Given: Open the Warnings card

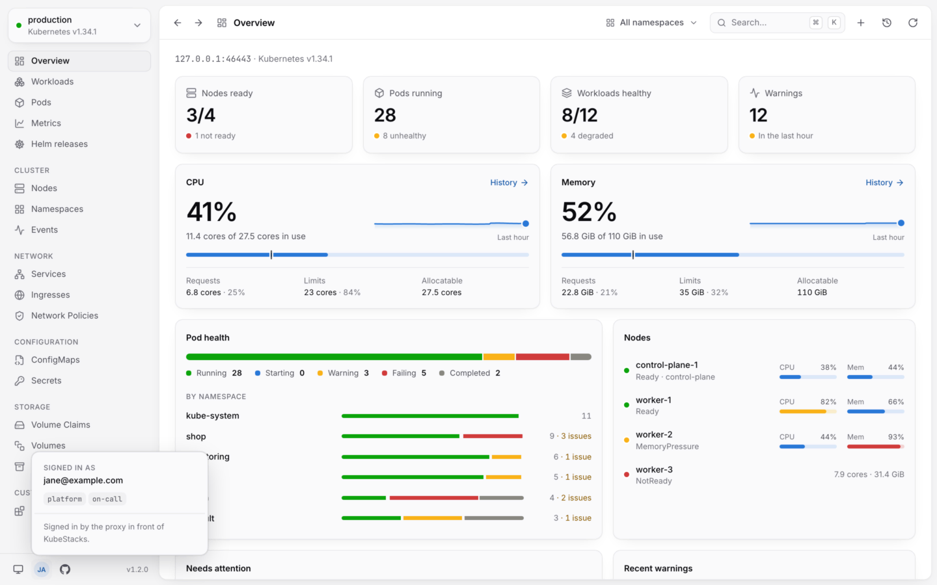Looking at the screenshot, I should (827, 115).
